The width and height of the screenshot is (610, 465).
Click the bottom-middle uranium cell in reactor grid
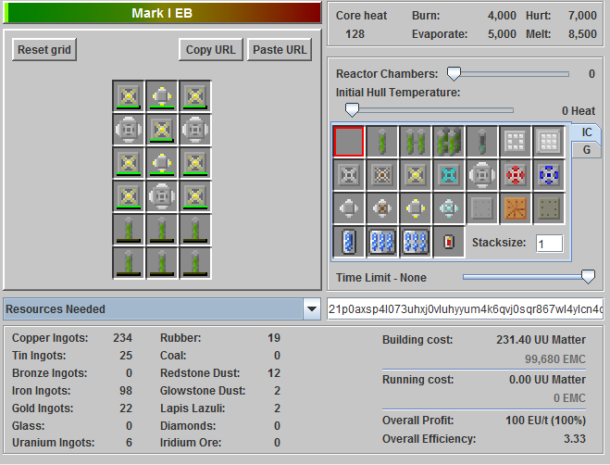tap(162, 263)
